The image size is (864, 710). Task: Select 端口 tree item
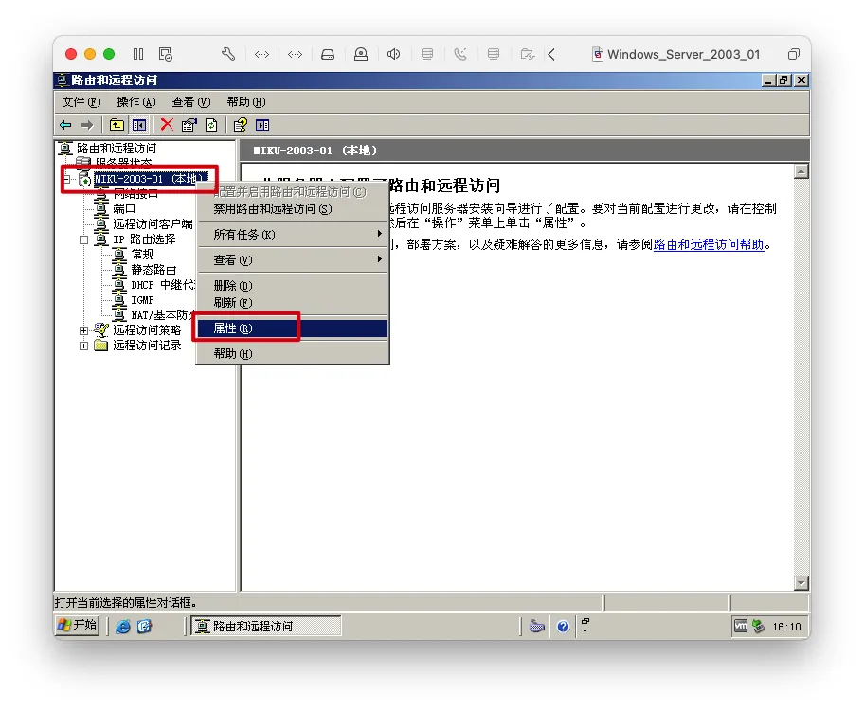(x=124, y=209)
